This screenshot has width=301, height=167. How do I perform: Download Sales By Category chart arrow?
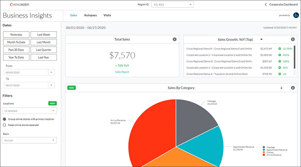coord(281,88)
